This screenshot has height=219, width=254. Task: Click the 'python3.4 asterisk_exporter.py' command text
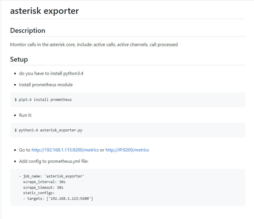pyautogui.click(x=50, y=130)
